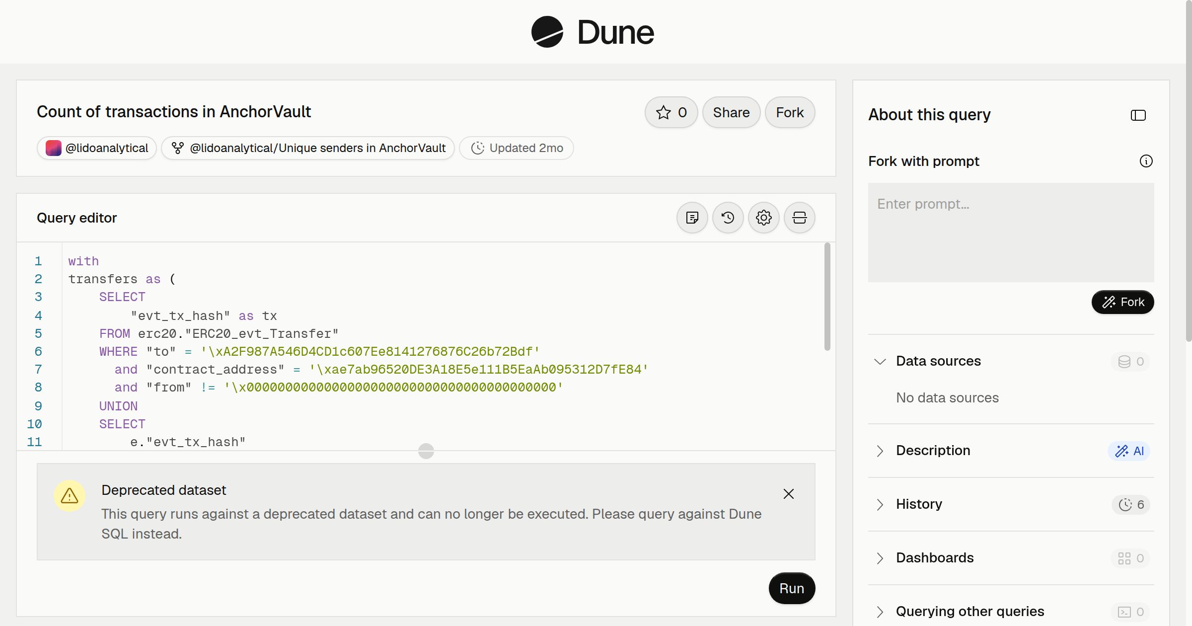Click 'Query editor' heading

coord(77,218)
